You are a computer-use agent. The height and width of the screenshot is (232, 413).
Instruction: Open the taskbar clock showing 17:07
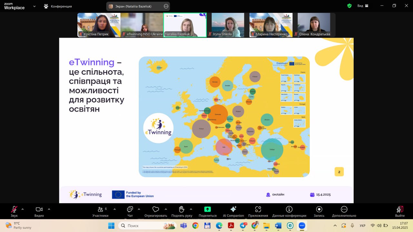coord(400,225)
